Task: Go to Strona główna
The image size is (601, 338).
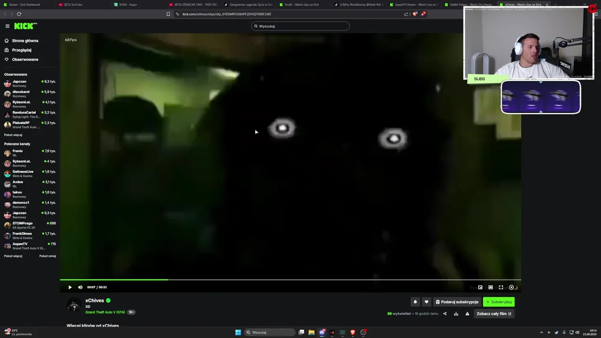Action: [x=25, y=41]
